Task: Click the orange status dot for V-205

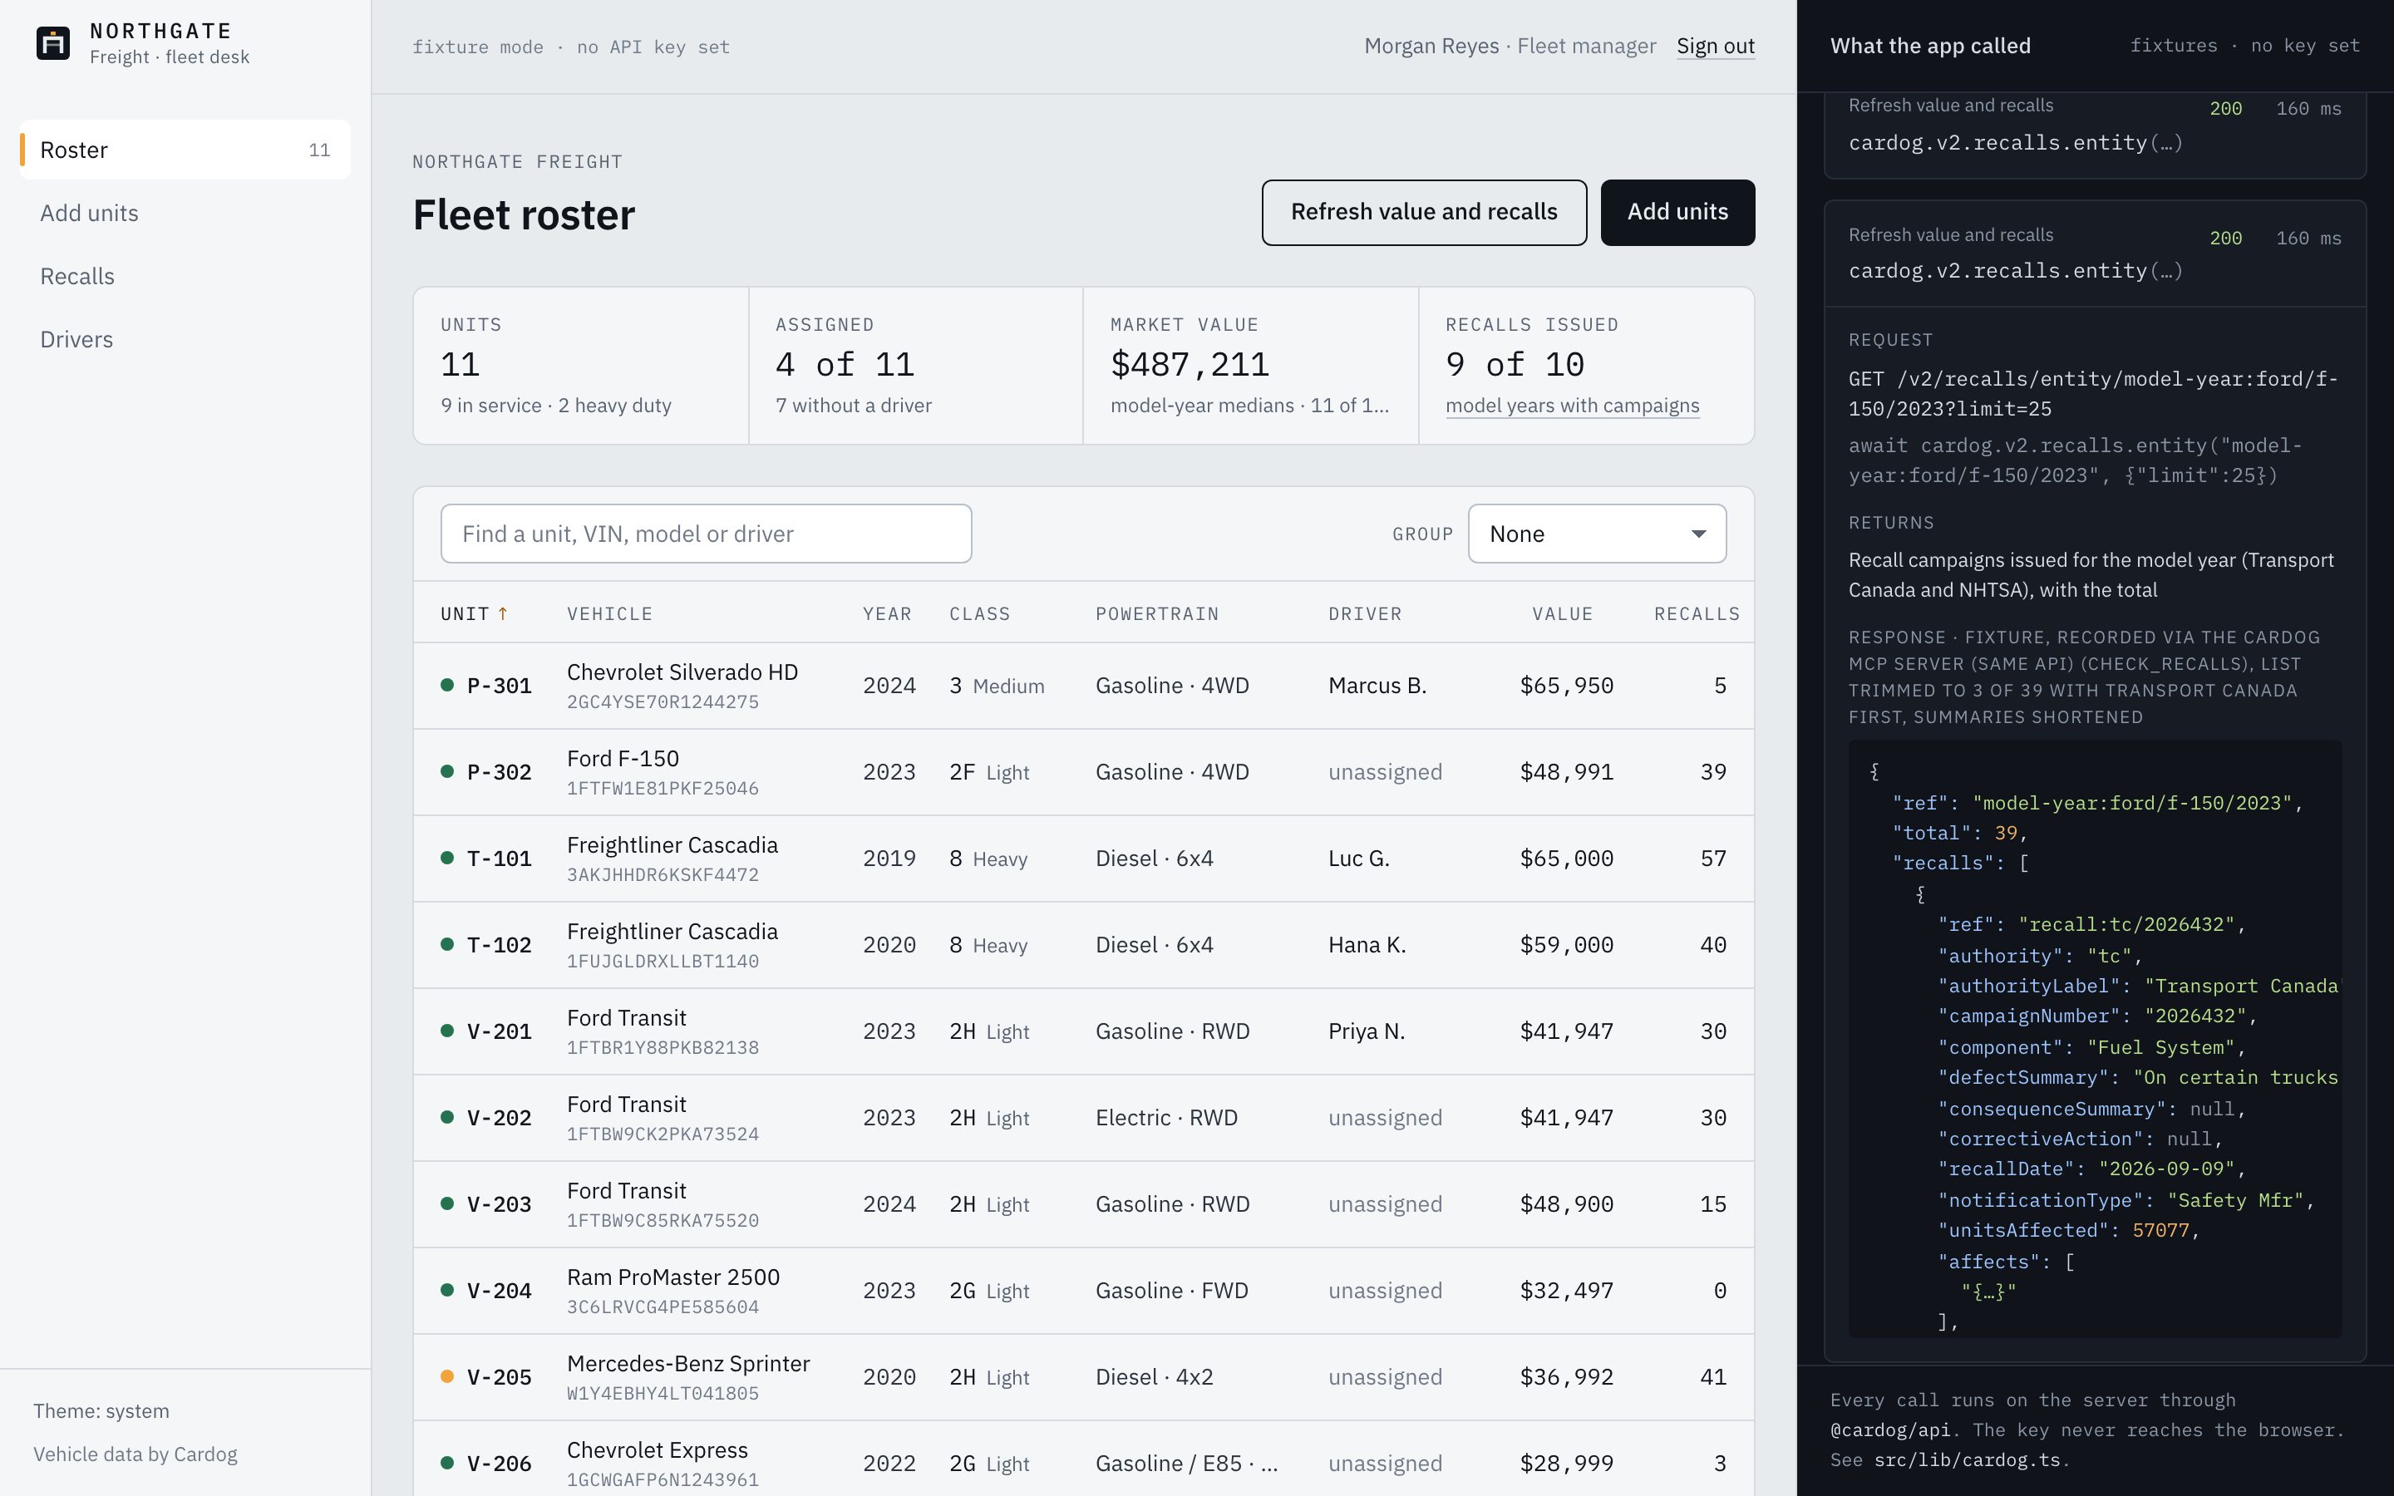Action: pyautogui.click(x=447, y=1376)
